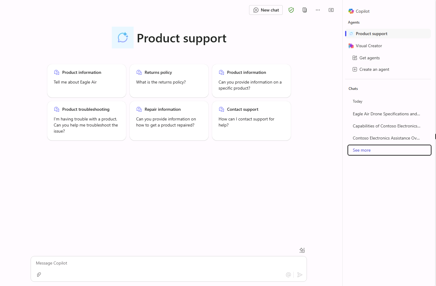Click the icon on Contact support card
436x286 pixels.
(x=221, y=109)
